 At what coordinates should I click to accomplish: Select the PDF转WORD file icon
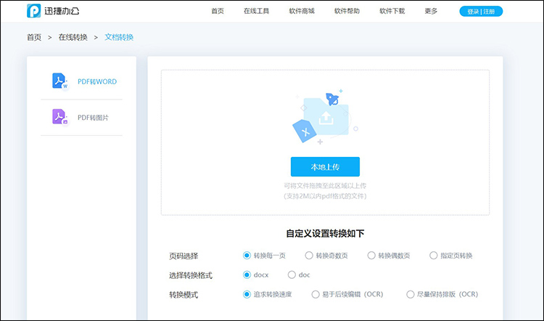pos(60,81)
